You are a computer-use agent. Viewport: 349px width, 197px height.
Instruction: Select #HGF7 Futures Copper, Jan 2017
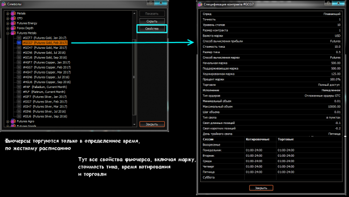tap(47, 63)
